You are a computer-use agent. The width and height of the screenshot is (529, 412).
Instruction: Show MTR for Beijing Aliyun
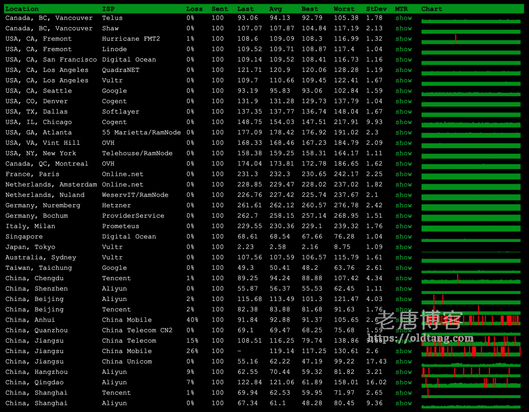pos(403,299)
